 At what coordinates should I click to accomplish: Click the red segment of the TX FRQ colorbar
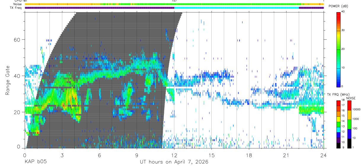339,103
